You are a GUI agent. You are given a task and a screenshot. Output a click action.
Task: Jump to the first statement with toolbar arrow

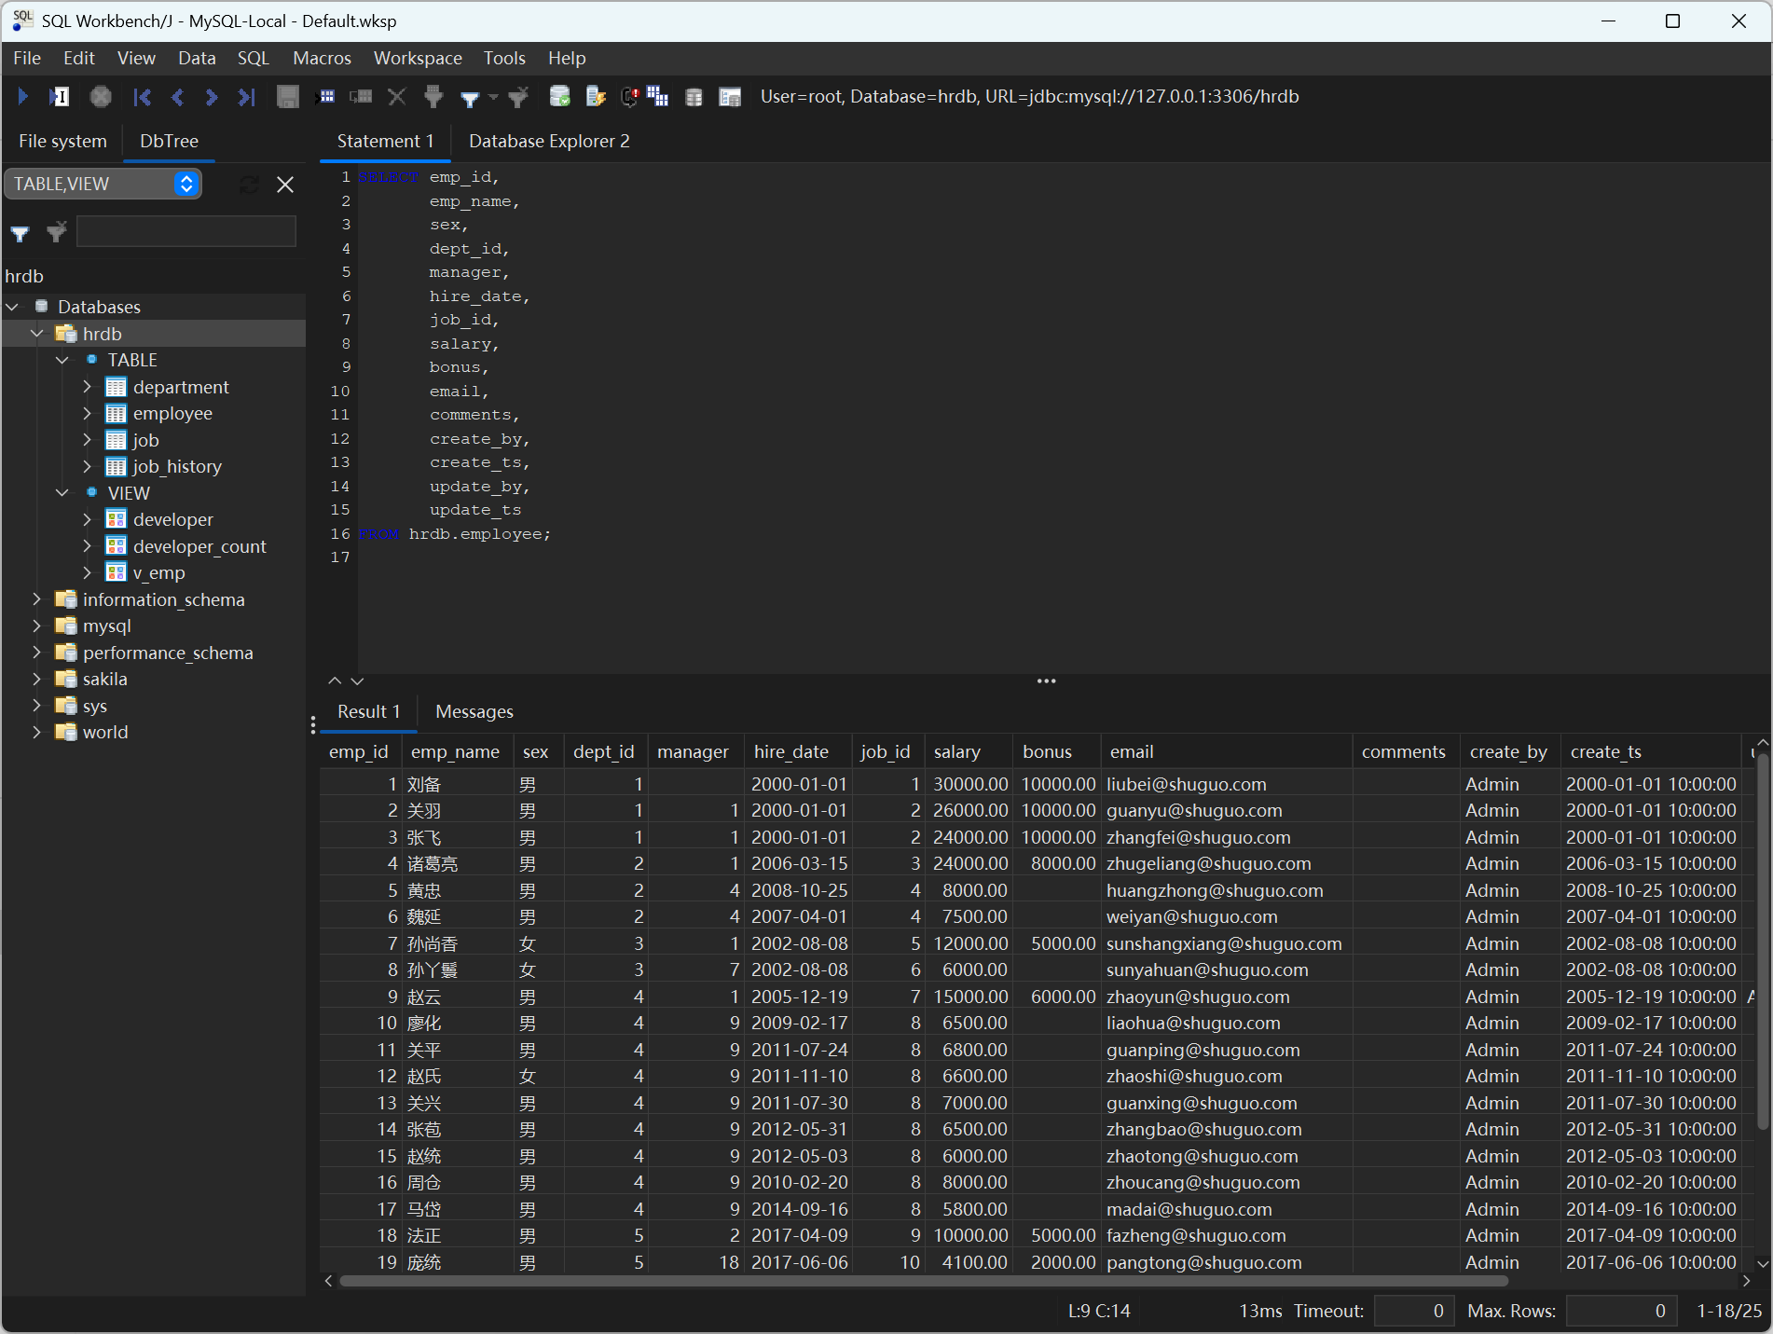pyautogui.click(x=142, y=96)
